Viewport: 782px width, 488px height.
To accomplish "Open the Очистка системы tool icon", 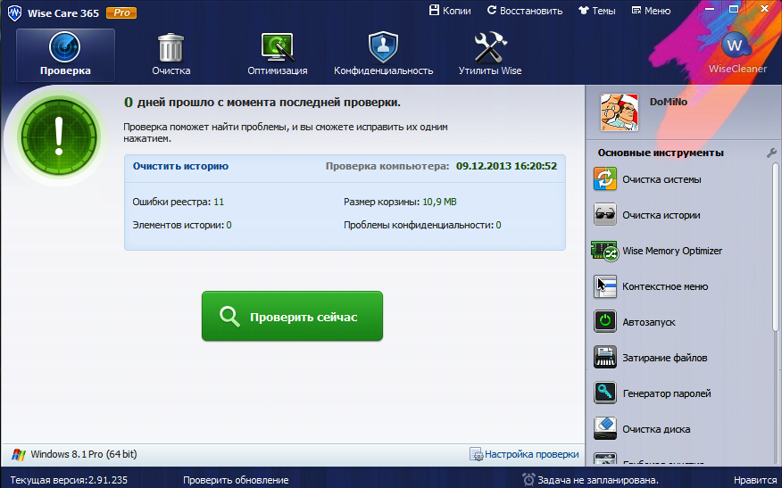I will click(x=605, y=179).
